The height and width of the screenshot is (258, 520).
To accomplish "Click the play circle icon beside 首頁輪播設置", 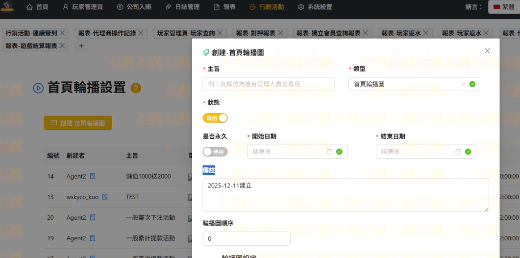I will point(38,88).
